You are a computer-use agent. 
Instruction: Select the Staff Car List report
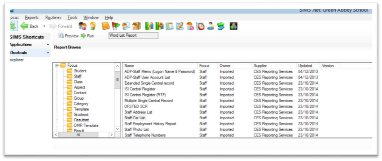135,118
